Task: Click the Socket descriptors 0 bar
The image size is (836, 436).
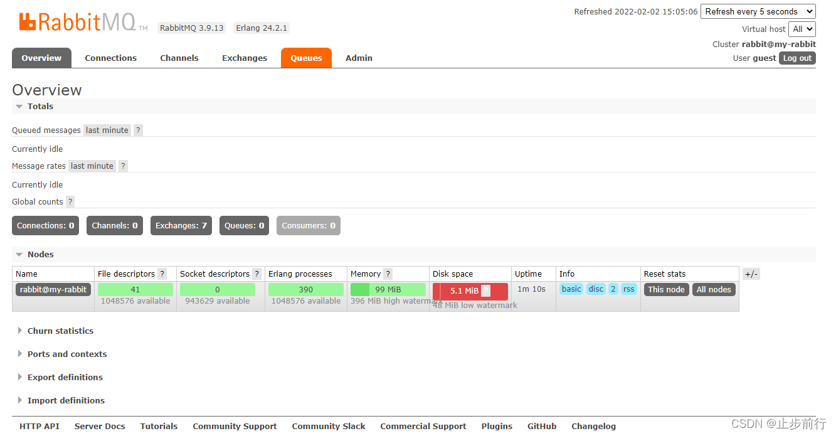Action: [x=218, y=290]
